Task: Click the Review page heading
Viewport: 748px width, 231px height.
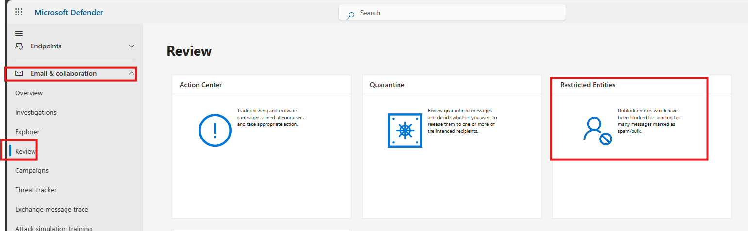Action: [189, 51]
